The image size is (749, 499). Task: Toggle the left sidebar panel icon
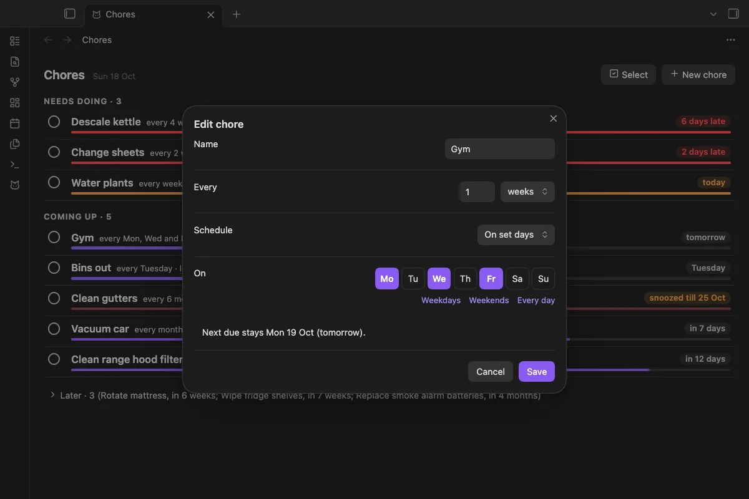coord(70,14)
